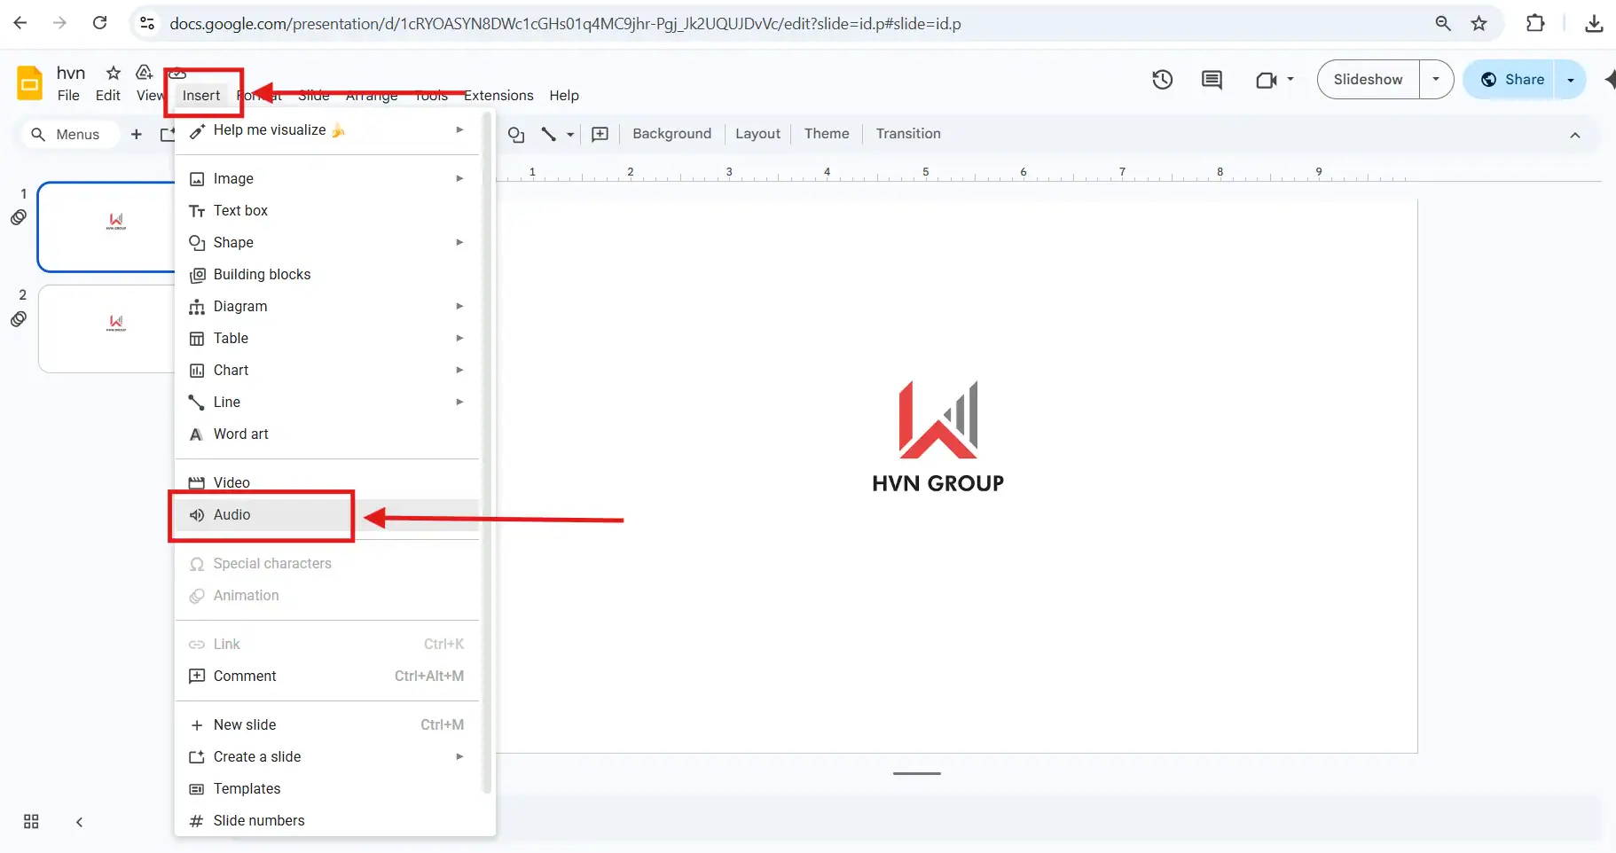
Task: Choose Comment in the Insert menu
Action: [327, 676]
